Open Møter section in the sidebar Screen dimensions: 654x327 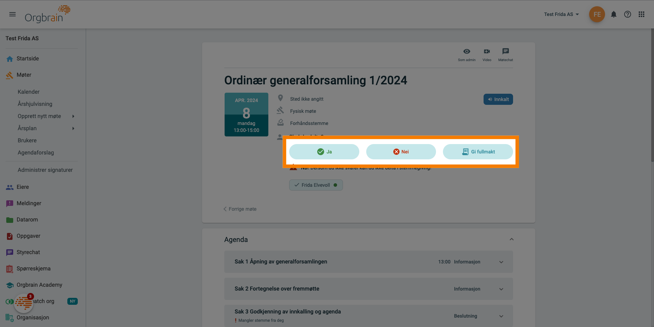point(24,75)
